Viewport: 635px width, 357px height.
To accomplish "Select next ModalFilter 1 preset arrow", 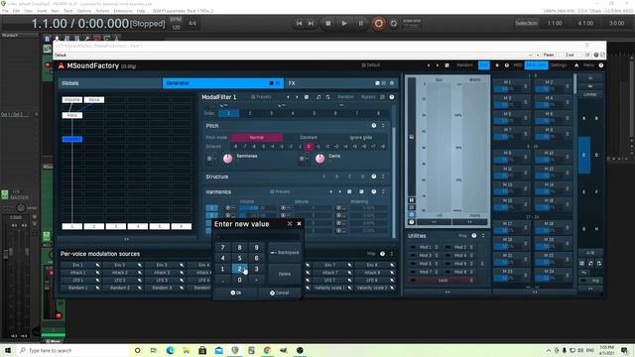I will [297, 97].
